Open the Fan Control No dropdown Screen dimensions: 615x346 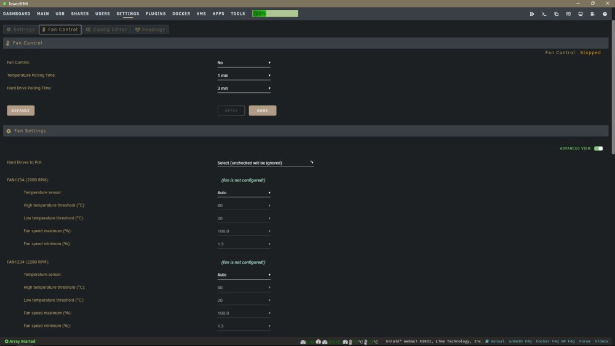pos(244,63)
